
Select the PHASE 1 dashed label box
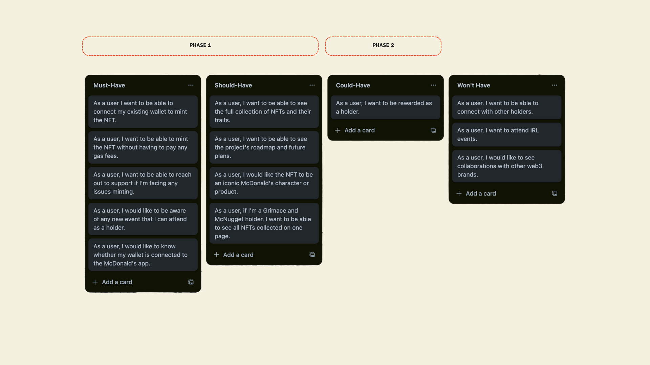(200, 46)
